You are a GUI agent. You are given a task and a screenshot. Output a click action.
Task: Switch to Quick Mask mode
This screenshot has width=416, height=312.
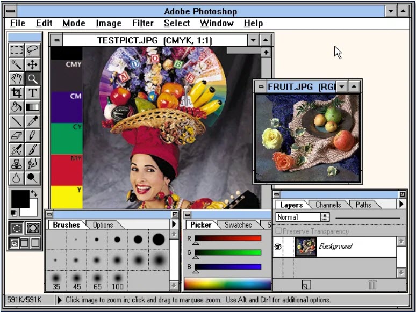(33, 228)
